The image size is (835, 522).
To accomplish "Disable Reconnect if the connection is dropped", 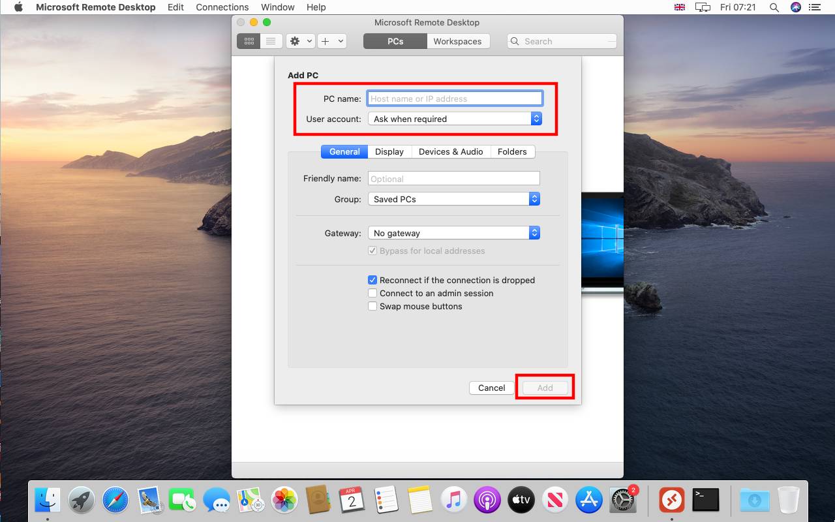I will tap(372, 280).
